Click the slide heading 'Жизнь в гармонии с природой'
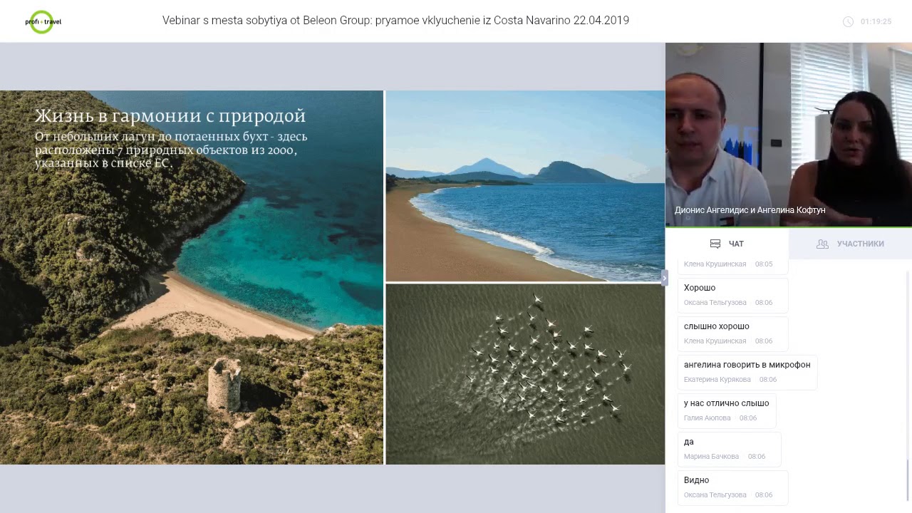912x513 pixels. (x=170, y=115)
